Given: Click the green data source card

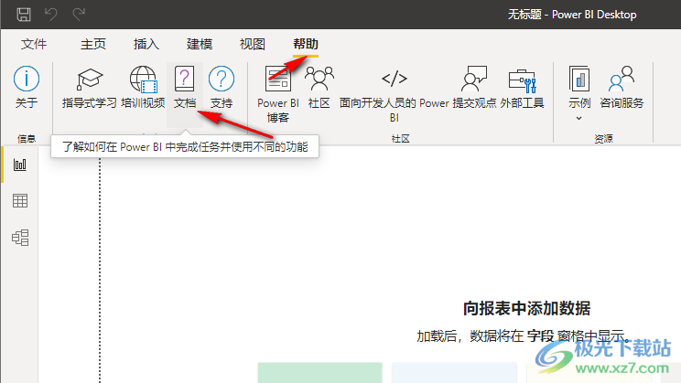Looking at the screenshot, I should [x=319, y=373].
